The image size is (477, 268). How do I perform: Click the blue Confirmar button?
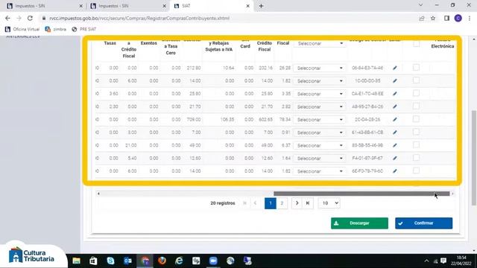[424, 223]
